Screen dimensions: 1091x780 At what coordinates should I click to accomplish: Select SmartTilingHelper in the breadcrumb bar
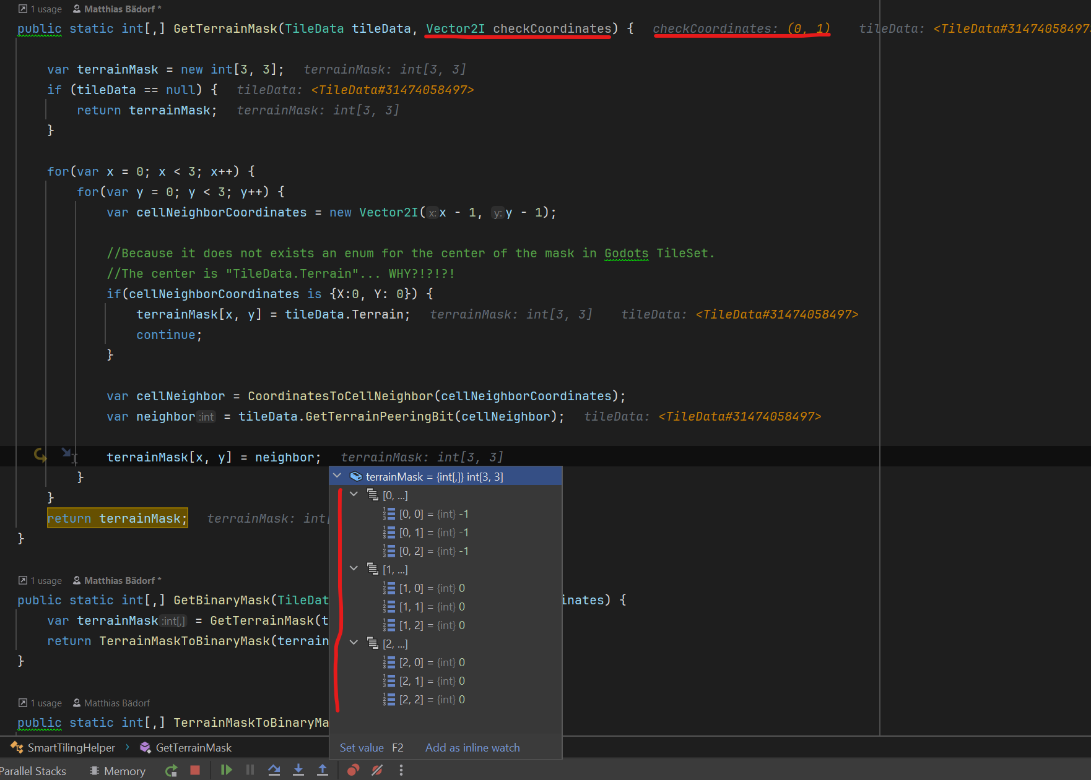pos(63,747)
